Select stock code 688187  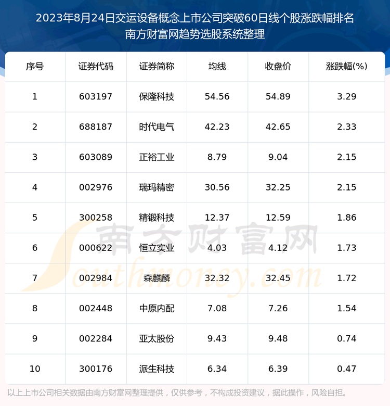pyautogui.click(x=96, y=127)
